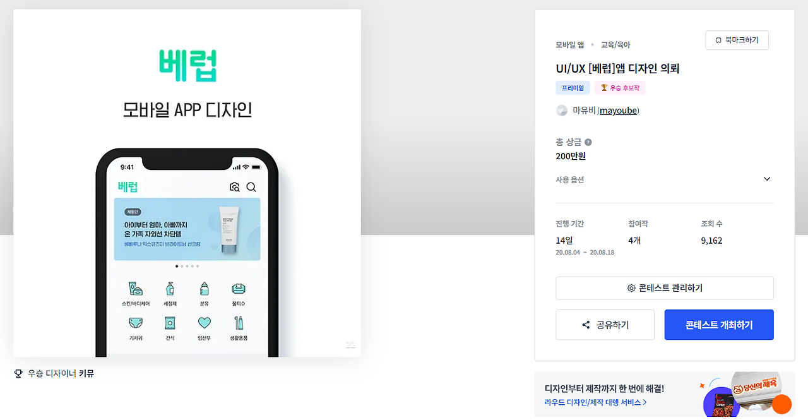Screen dimensions: 808x420
Task: Open the 교육/육아 category breadcrumb
Action: [x=615, y=45]
